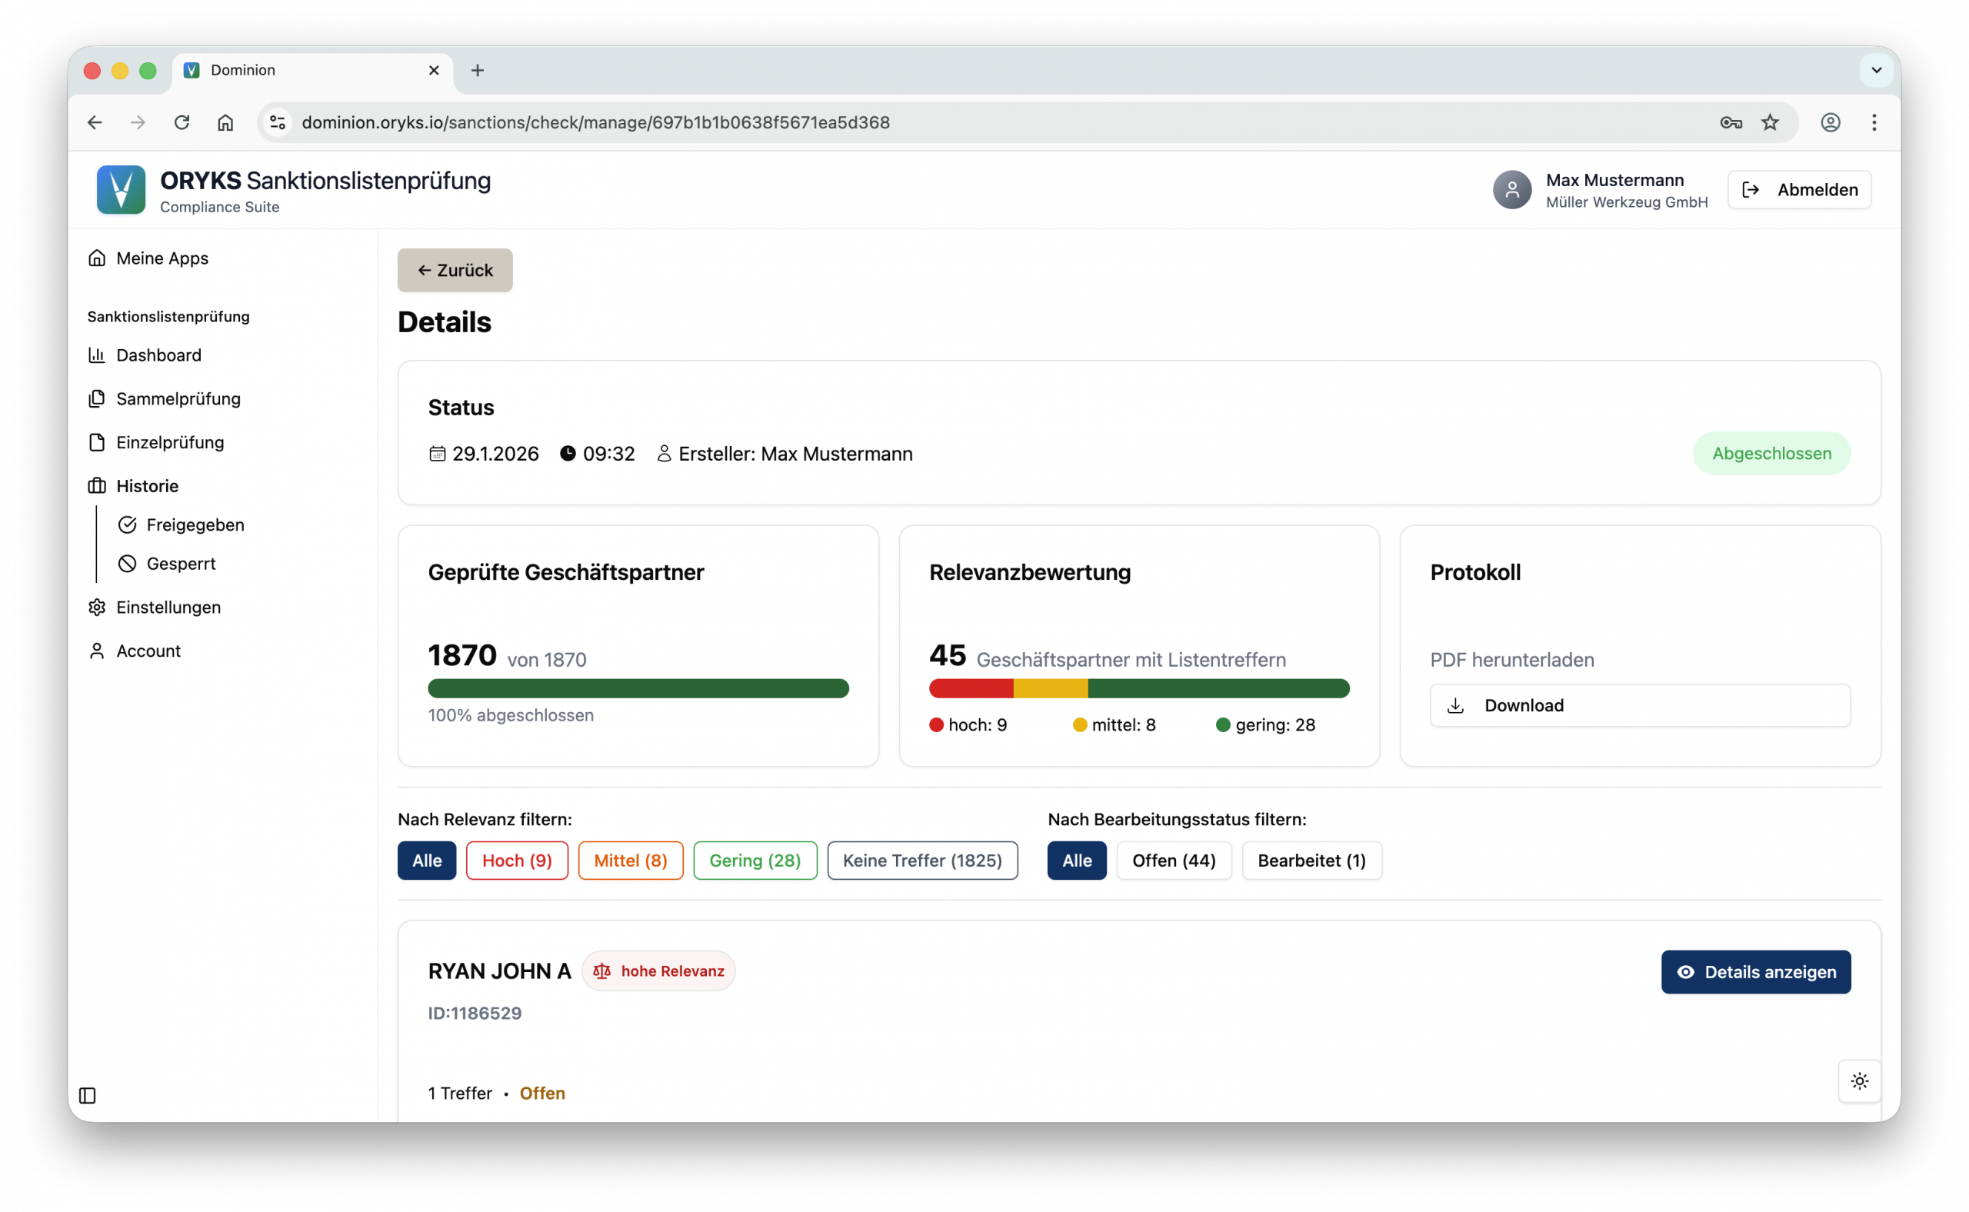Click the Relevanzbewertung color bar
Image resolution: width=1969 pixels, height=1212 pixels.
click(1138, 688)
